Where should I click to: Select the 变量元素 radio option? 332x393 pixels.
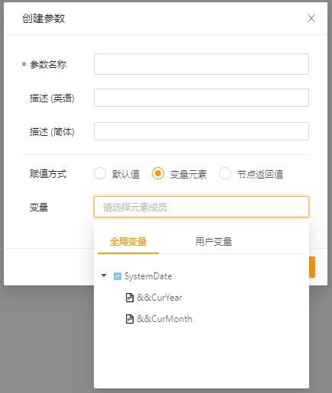pos(158,173)
